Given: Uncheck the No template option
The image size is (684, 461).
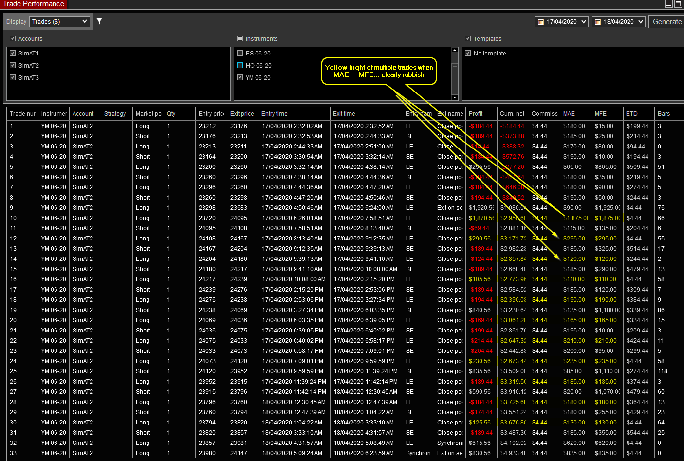Looking at the screenshot, I should [x=468, y=53].
